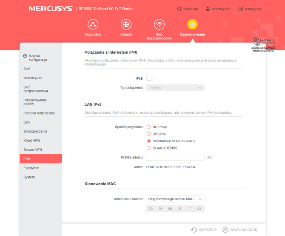Click the WRÓĆ NA GÓRĘ link text
The height and width of the screenshot is (236, 285).
(x=244, y=230)
